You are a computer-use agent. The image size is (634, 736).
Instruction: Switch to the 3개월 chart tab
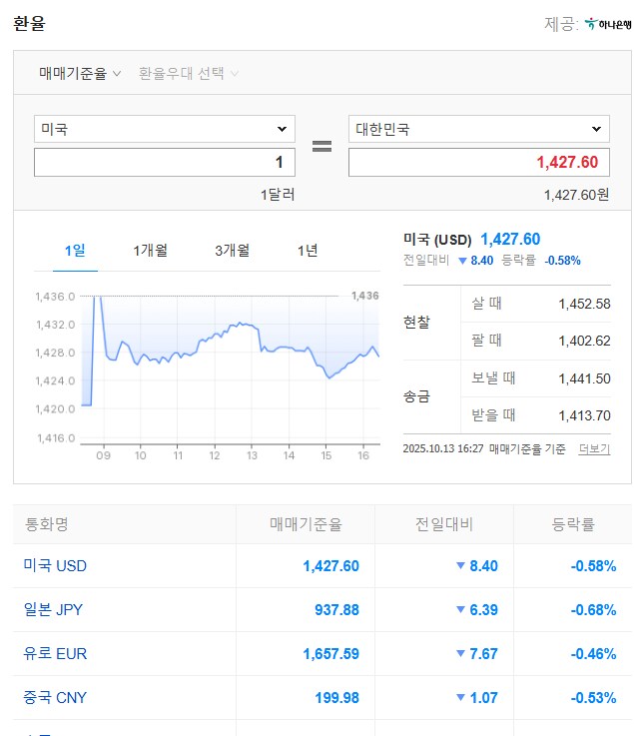232,251
